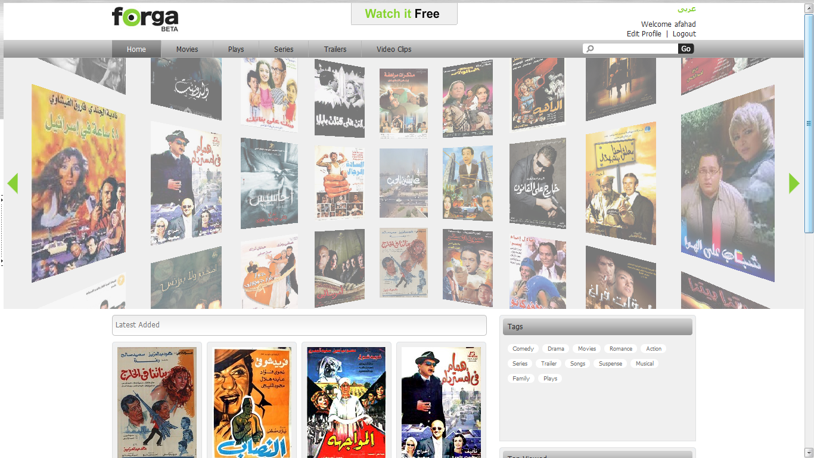Click the search magnifier icon
Viewport: 814px width, 458px height.
point(590,49)
